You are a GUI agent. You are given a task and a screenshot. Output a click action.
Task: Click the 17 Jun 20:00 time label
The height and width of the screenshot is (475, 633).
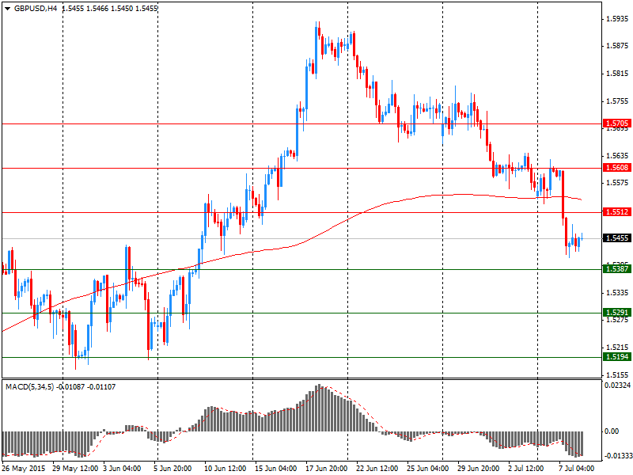click(x=327, y=469)
